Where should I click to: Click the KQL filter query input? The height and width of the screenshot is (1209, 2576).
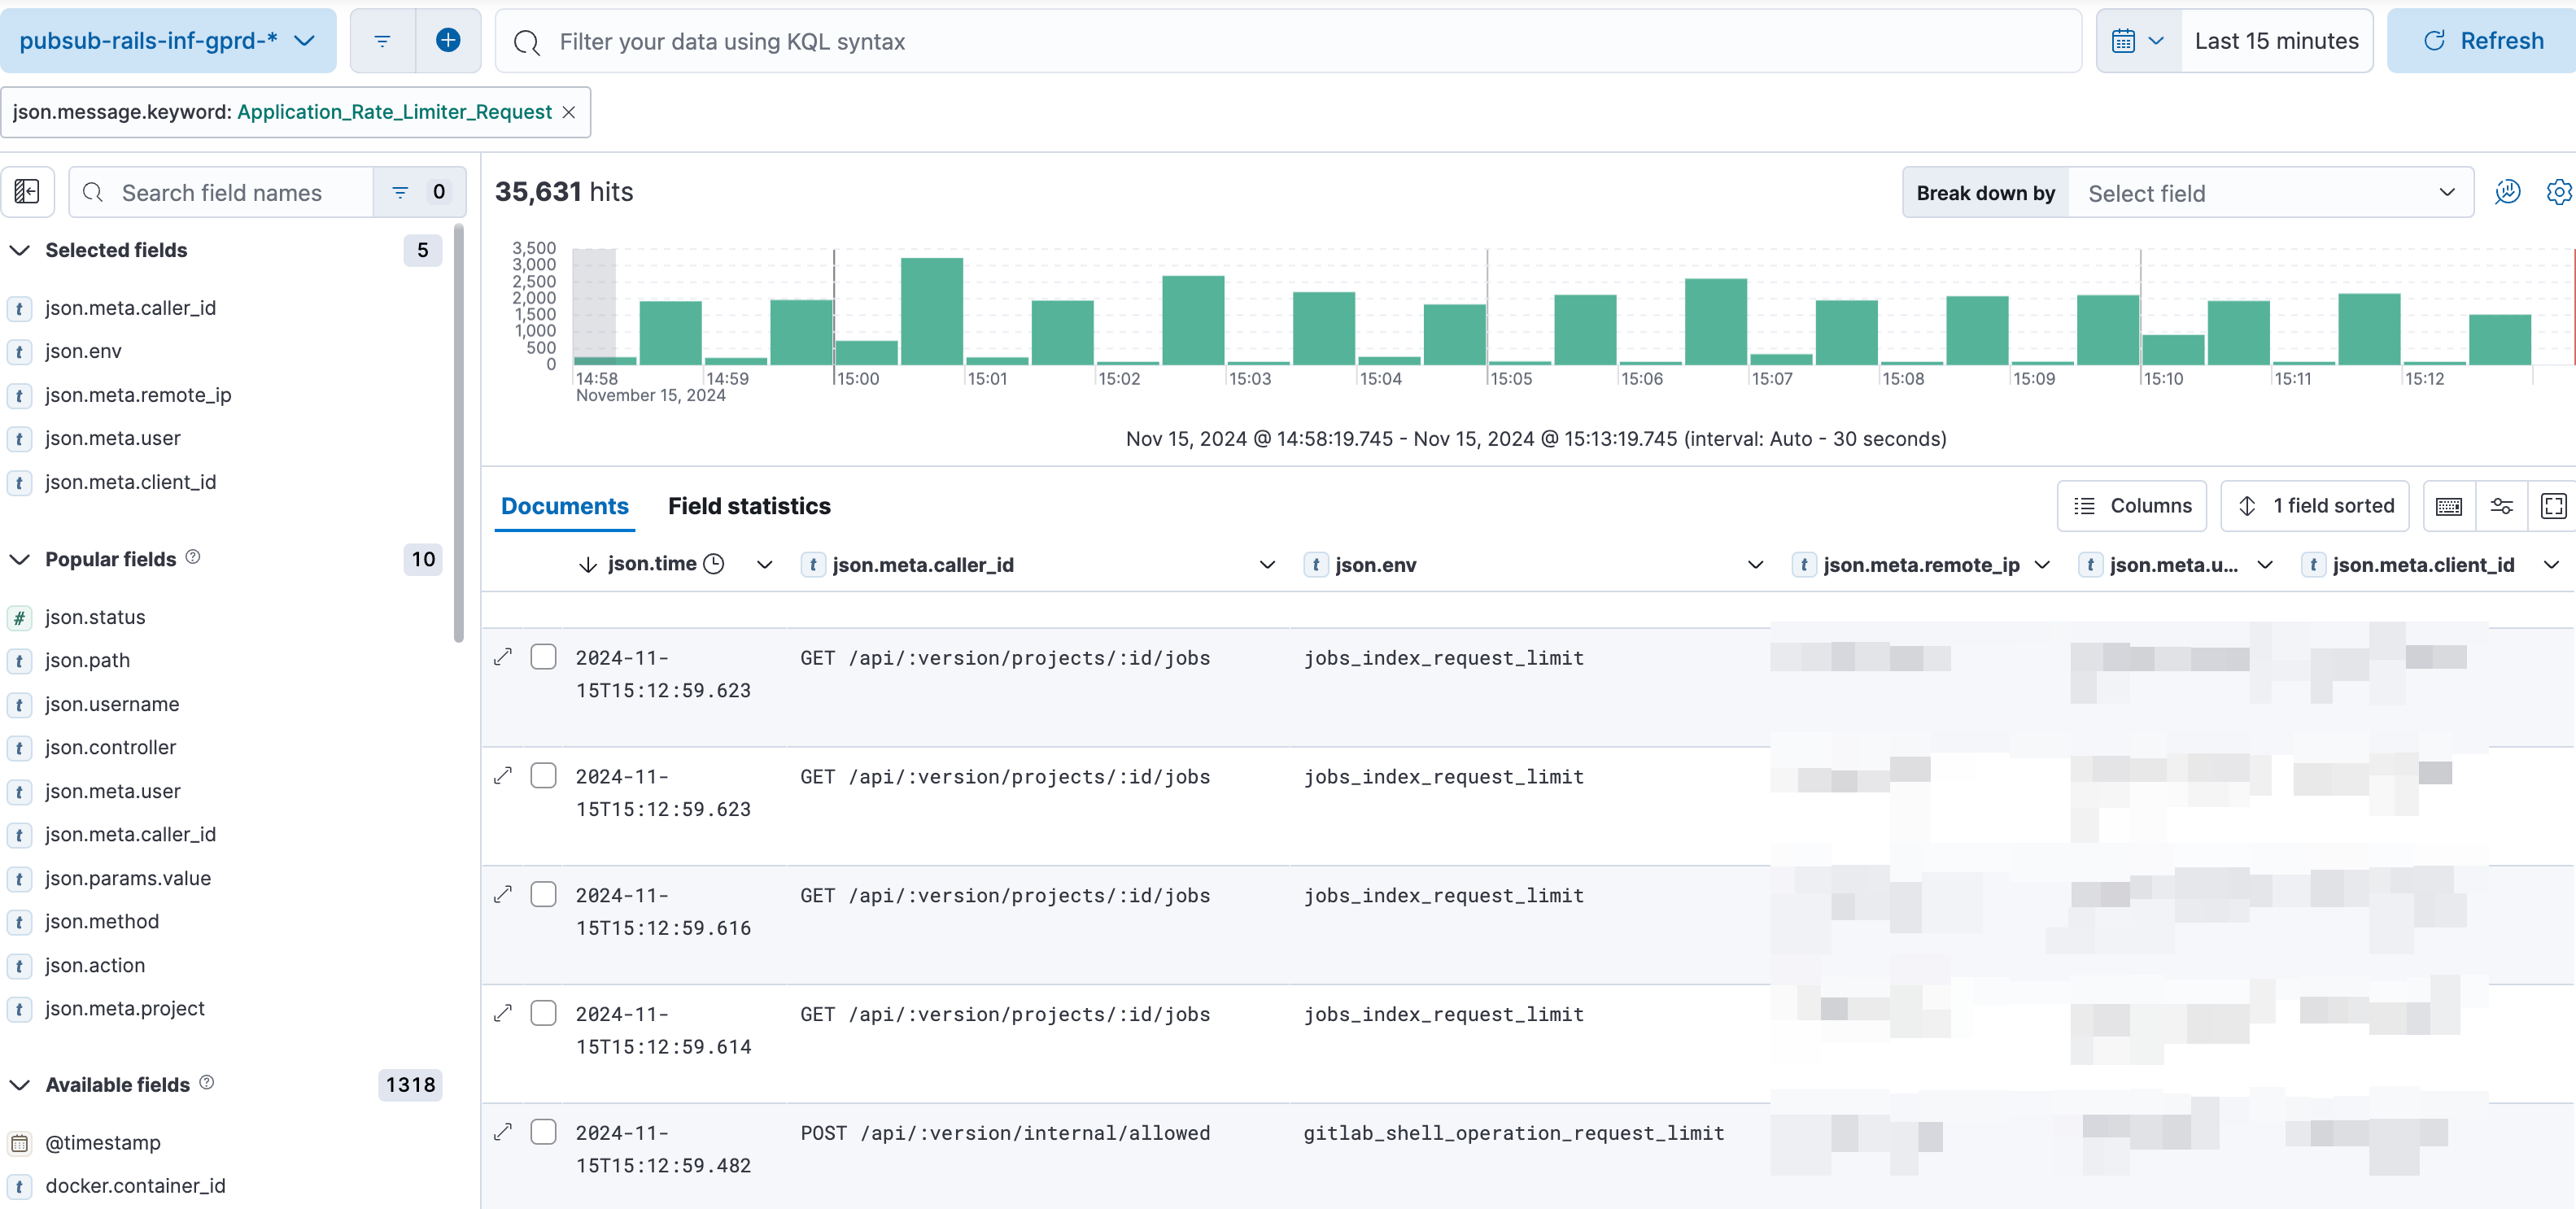[x=1289, y=41]
